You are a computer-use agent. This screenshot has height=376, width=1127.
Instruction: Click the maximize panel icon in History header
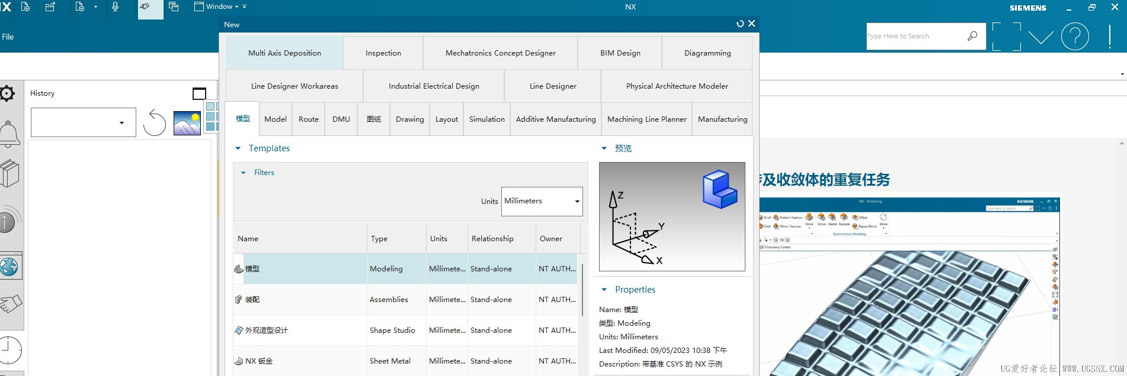coord(199,93)
